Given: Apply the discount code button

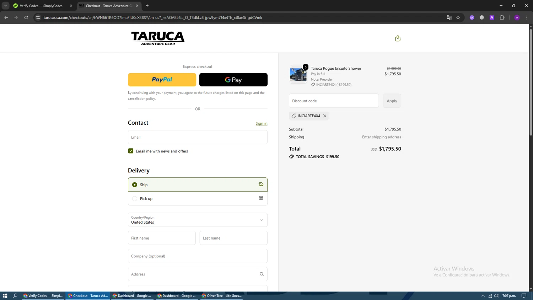Looking at the screenshot, I should [392, 101].
